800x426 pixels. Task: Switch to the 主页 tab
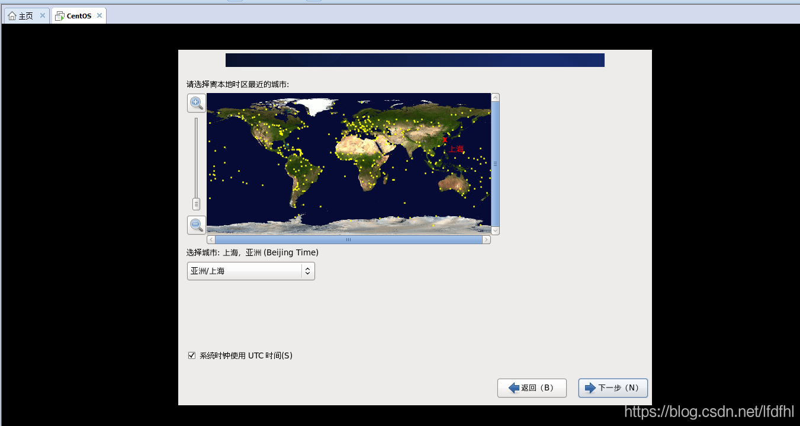pos(26,16)
